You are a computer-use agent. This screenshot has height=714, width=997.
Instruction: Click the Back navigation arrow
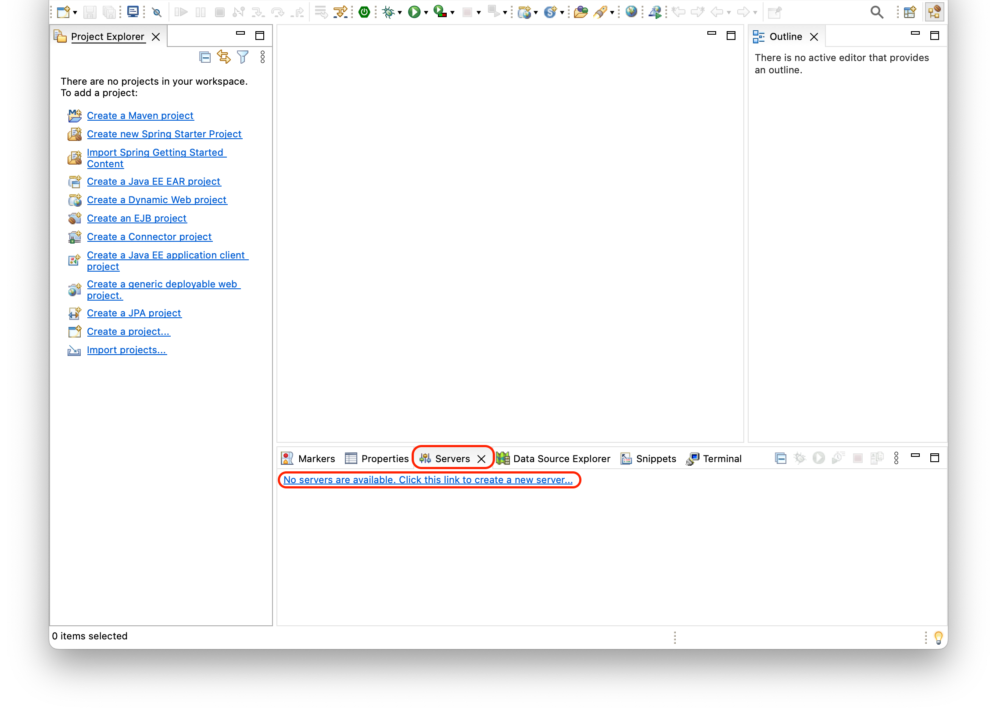coord(717,12)
